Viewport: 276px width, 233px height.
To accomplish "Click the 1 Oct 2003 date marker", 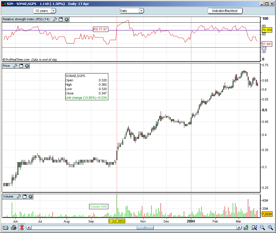I will tap(117, 221).
